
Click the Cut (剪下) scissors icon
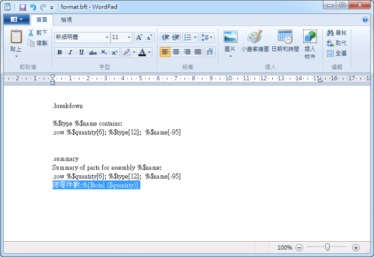point(31,33)
